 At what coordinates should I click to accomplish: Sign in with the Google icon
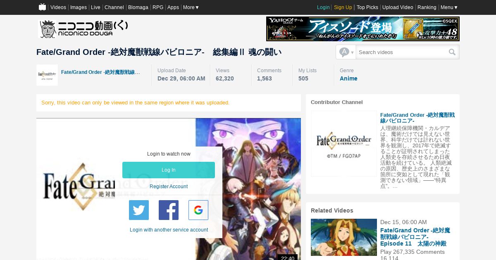(x=198, y=210)
